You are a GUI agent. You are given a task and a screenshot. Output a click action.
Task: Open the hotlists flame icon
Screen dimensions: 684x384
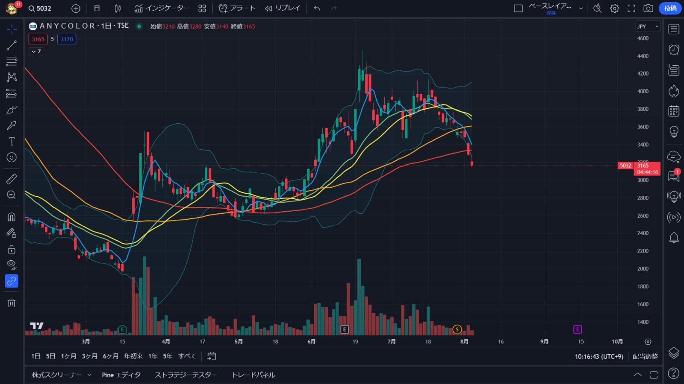pyautogui.click(x=674, y=90)
